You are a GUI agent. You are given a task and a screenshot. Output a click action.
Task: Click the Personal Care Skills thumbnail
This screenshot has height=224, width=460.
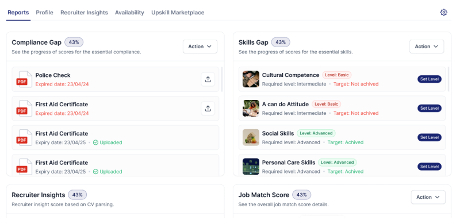click(251, 167)
